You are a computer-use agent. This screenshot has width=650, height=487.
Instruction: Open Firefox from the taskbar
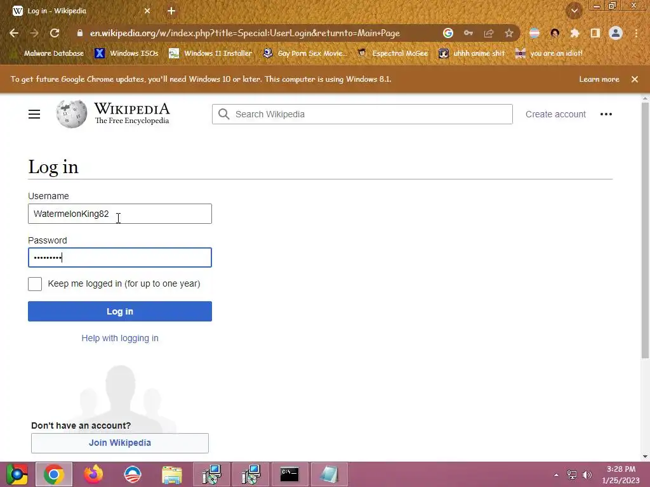click(x=93, y=474)
